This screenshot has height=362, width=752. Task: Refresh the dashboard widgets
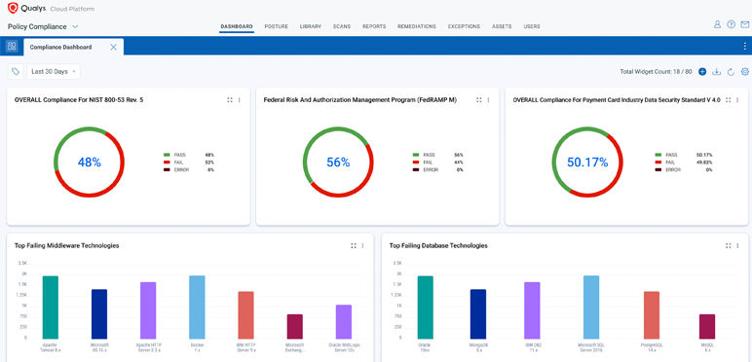[x=731, y=72]
